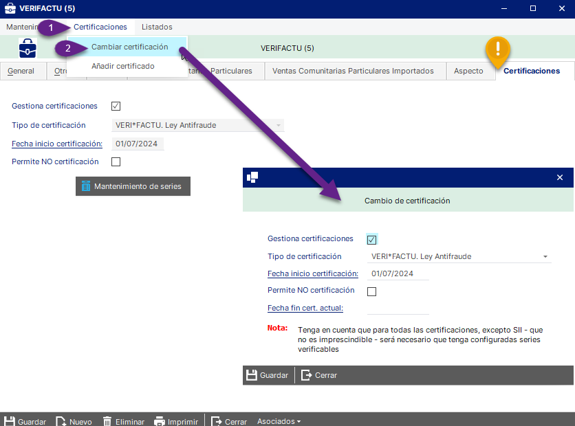
Task: Maximize the VERIFACTU window
Action: pos(533,8)
